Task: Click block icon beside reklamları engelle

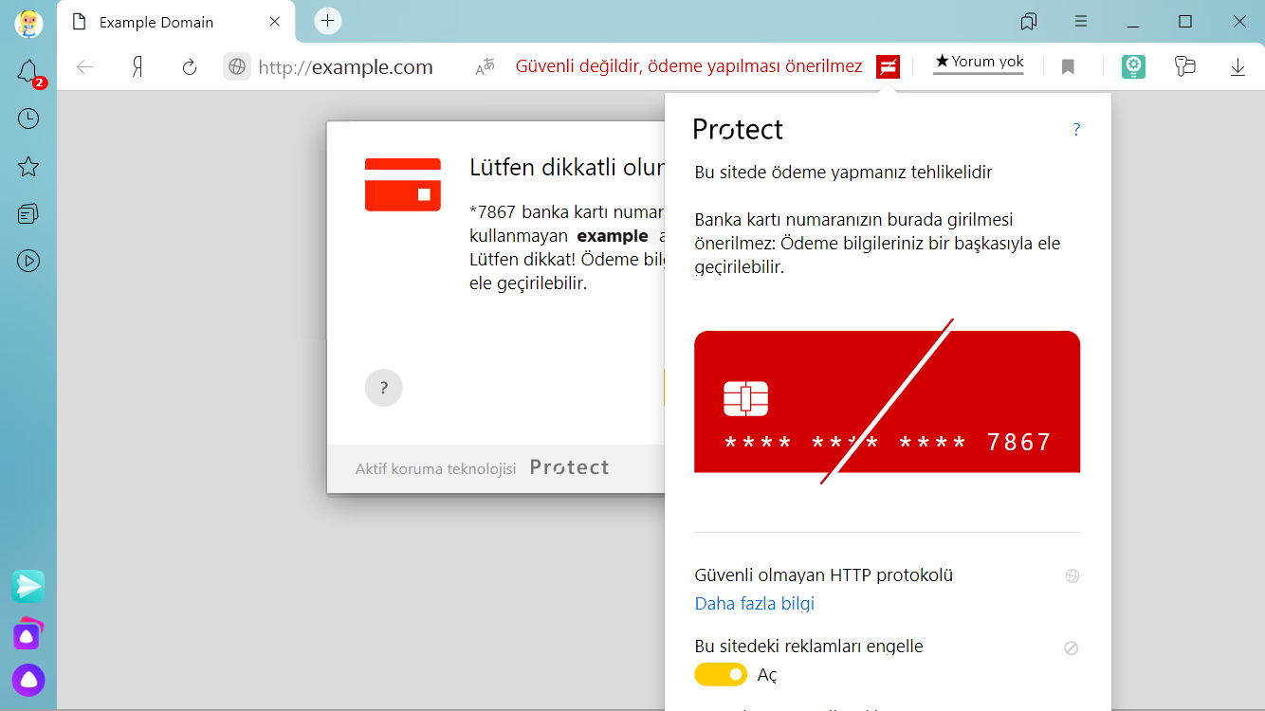Action: (x=1072, y=647)
